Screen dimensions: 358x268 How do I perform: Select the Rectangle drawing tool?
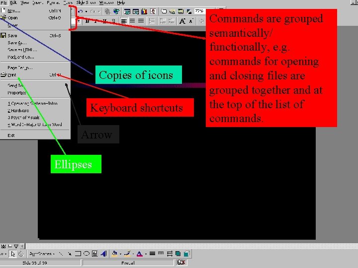pyautogui.click(x=78, y=254)
